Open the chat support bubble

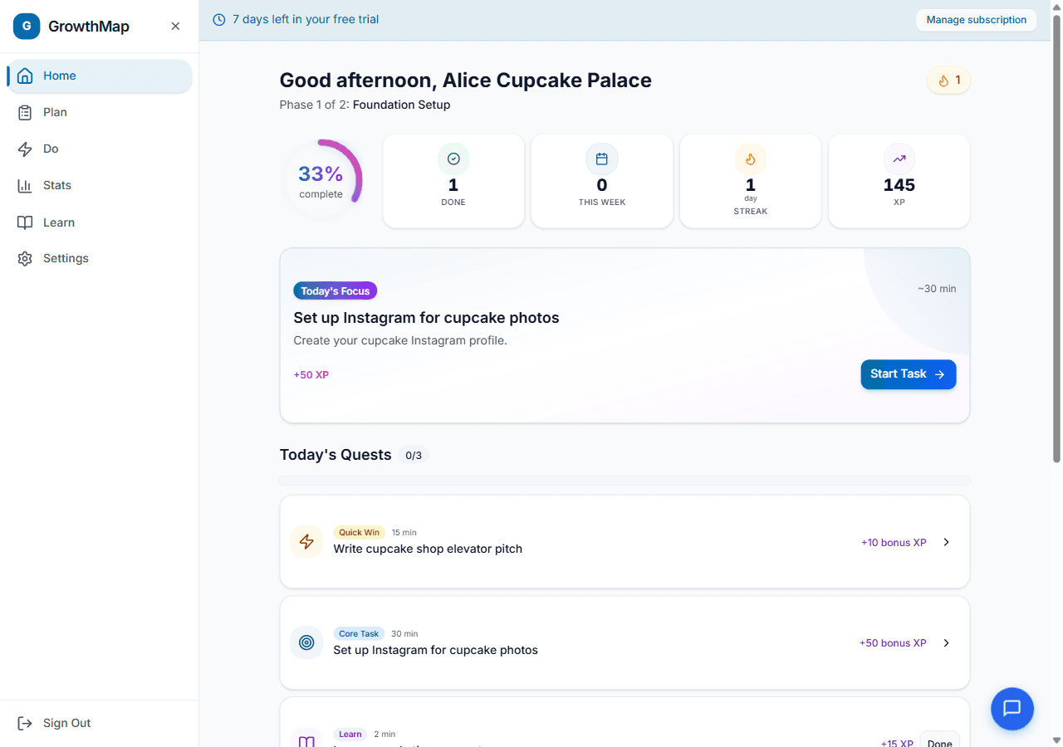pyautogui.click(x=1012, y=709)
